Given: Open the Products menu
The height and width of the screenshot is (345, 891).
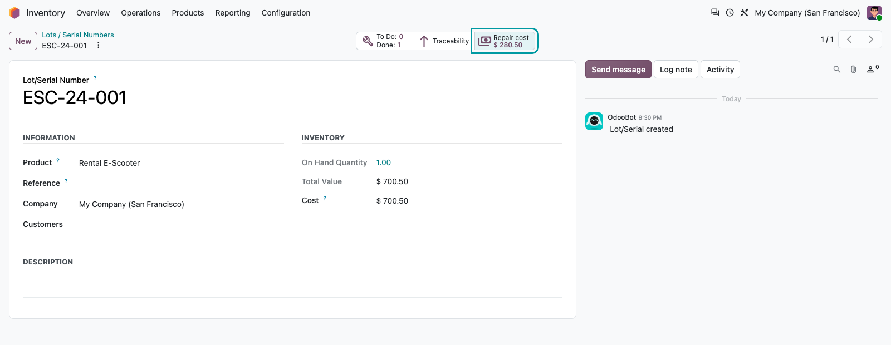Looking at the screenshot, I should click(188, 13).
